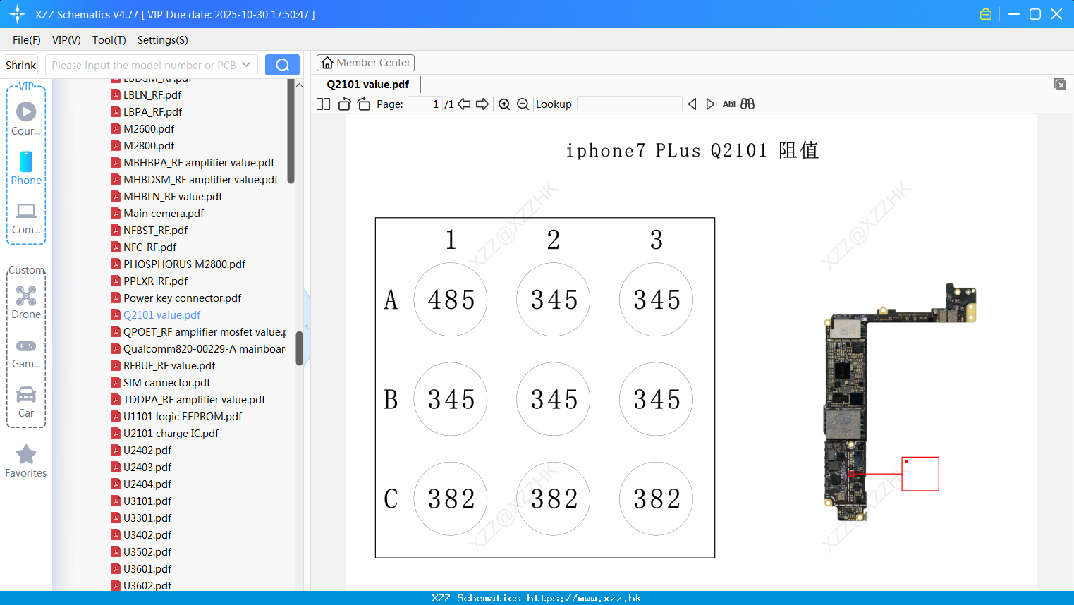Open M2800.pdf

[x=149, y=145]
